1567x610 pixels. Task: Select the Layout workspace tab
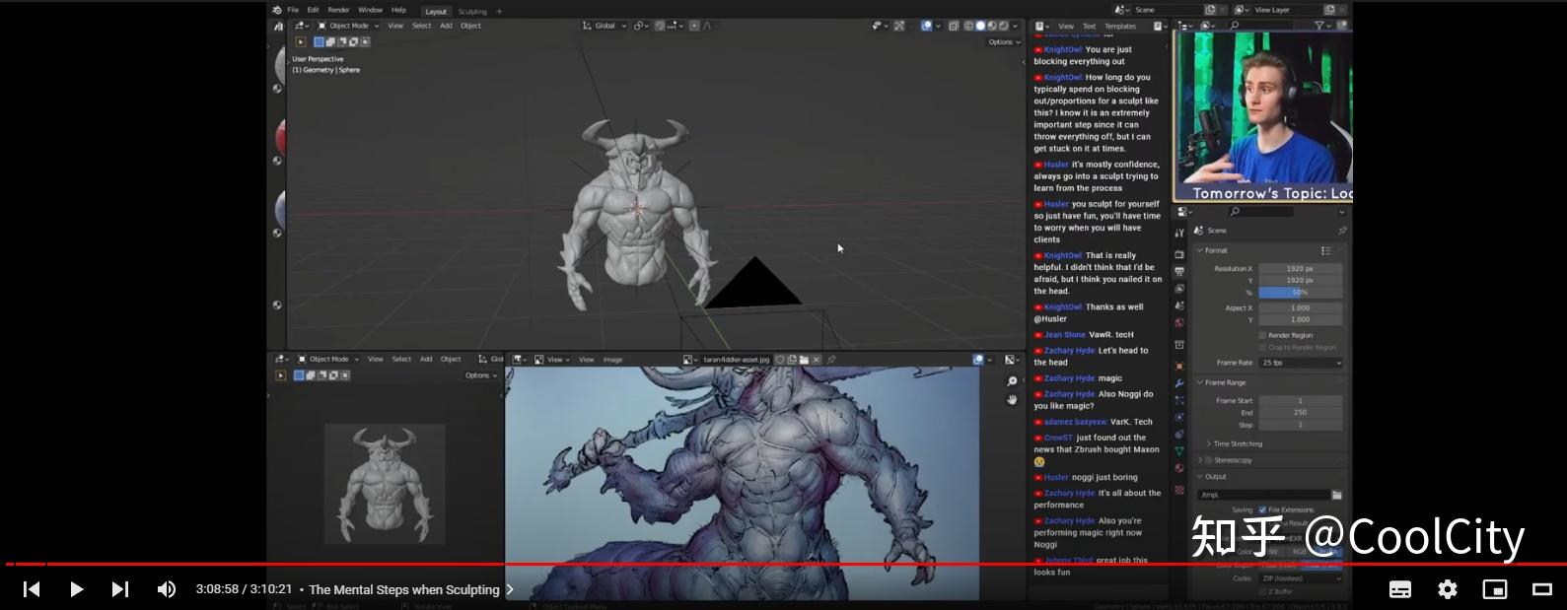pyautogui.click(x=436, y=12)
